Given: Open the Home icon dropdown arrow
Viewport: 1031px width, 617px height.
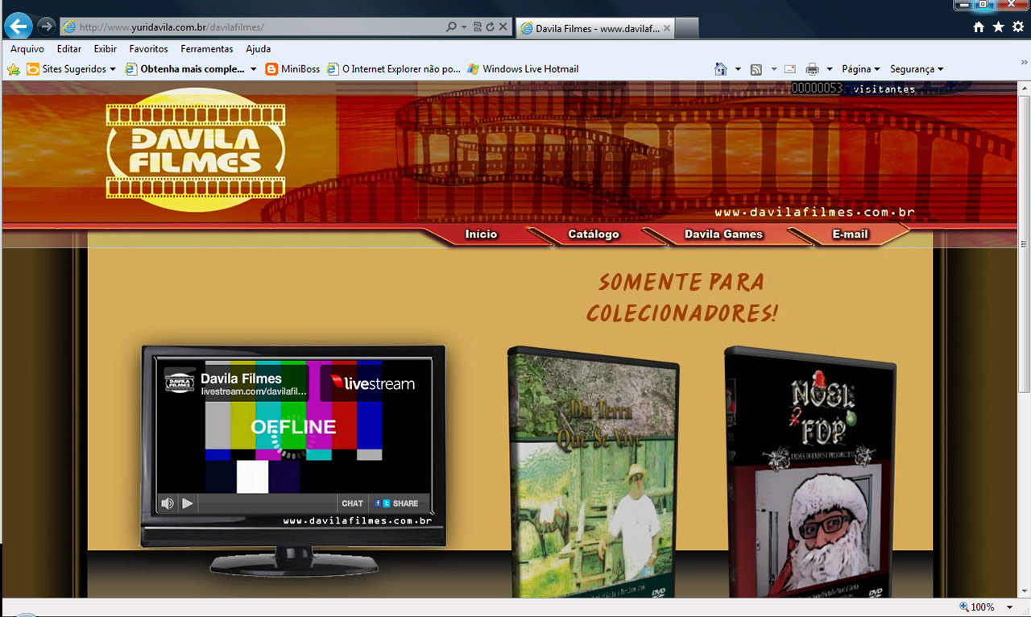Looking at the screenshot, I should point(738,69).
